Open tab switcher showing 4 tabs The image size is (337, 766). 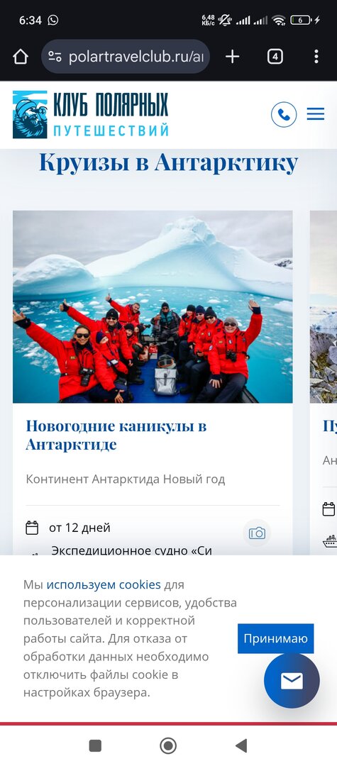click(x=275, y=57)
